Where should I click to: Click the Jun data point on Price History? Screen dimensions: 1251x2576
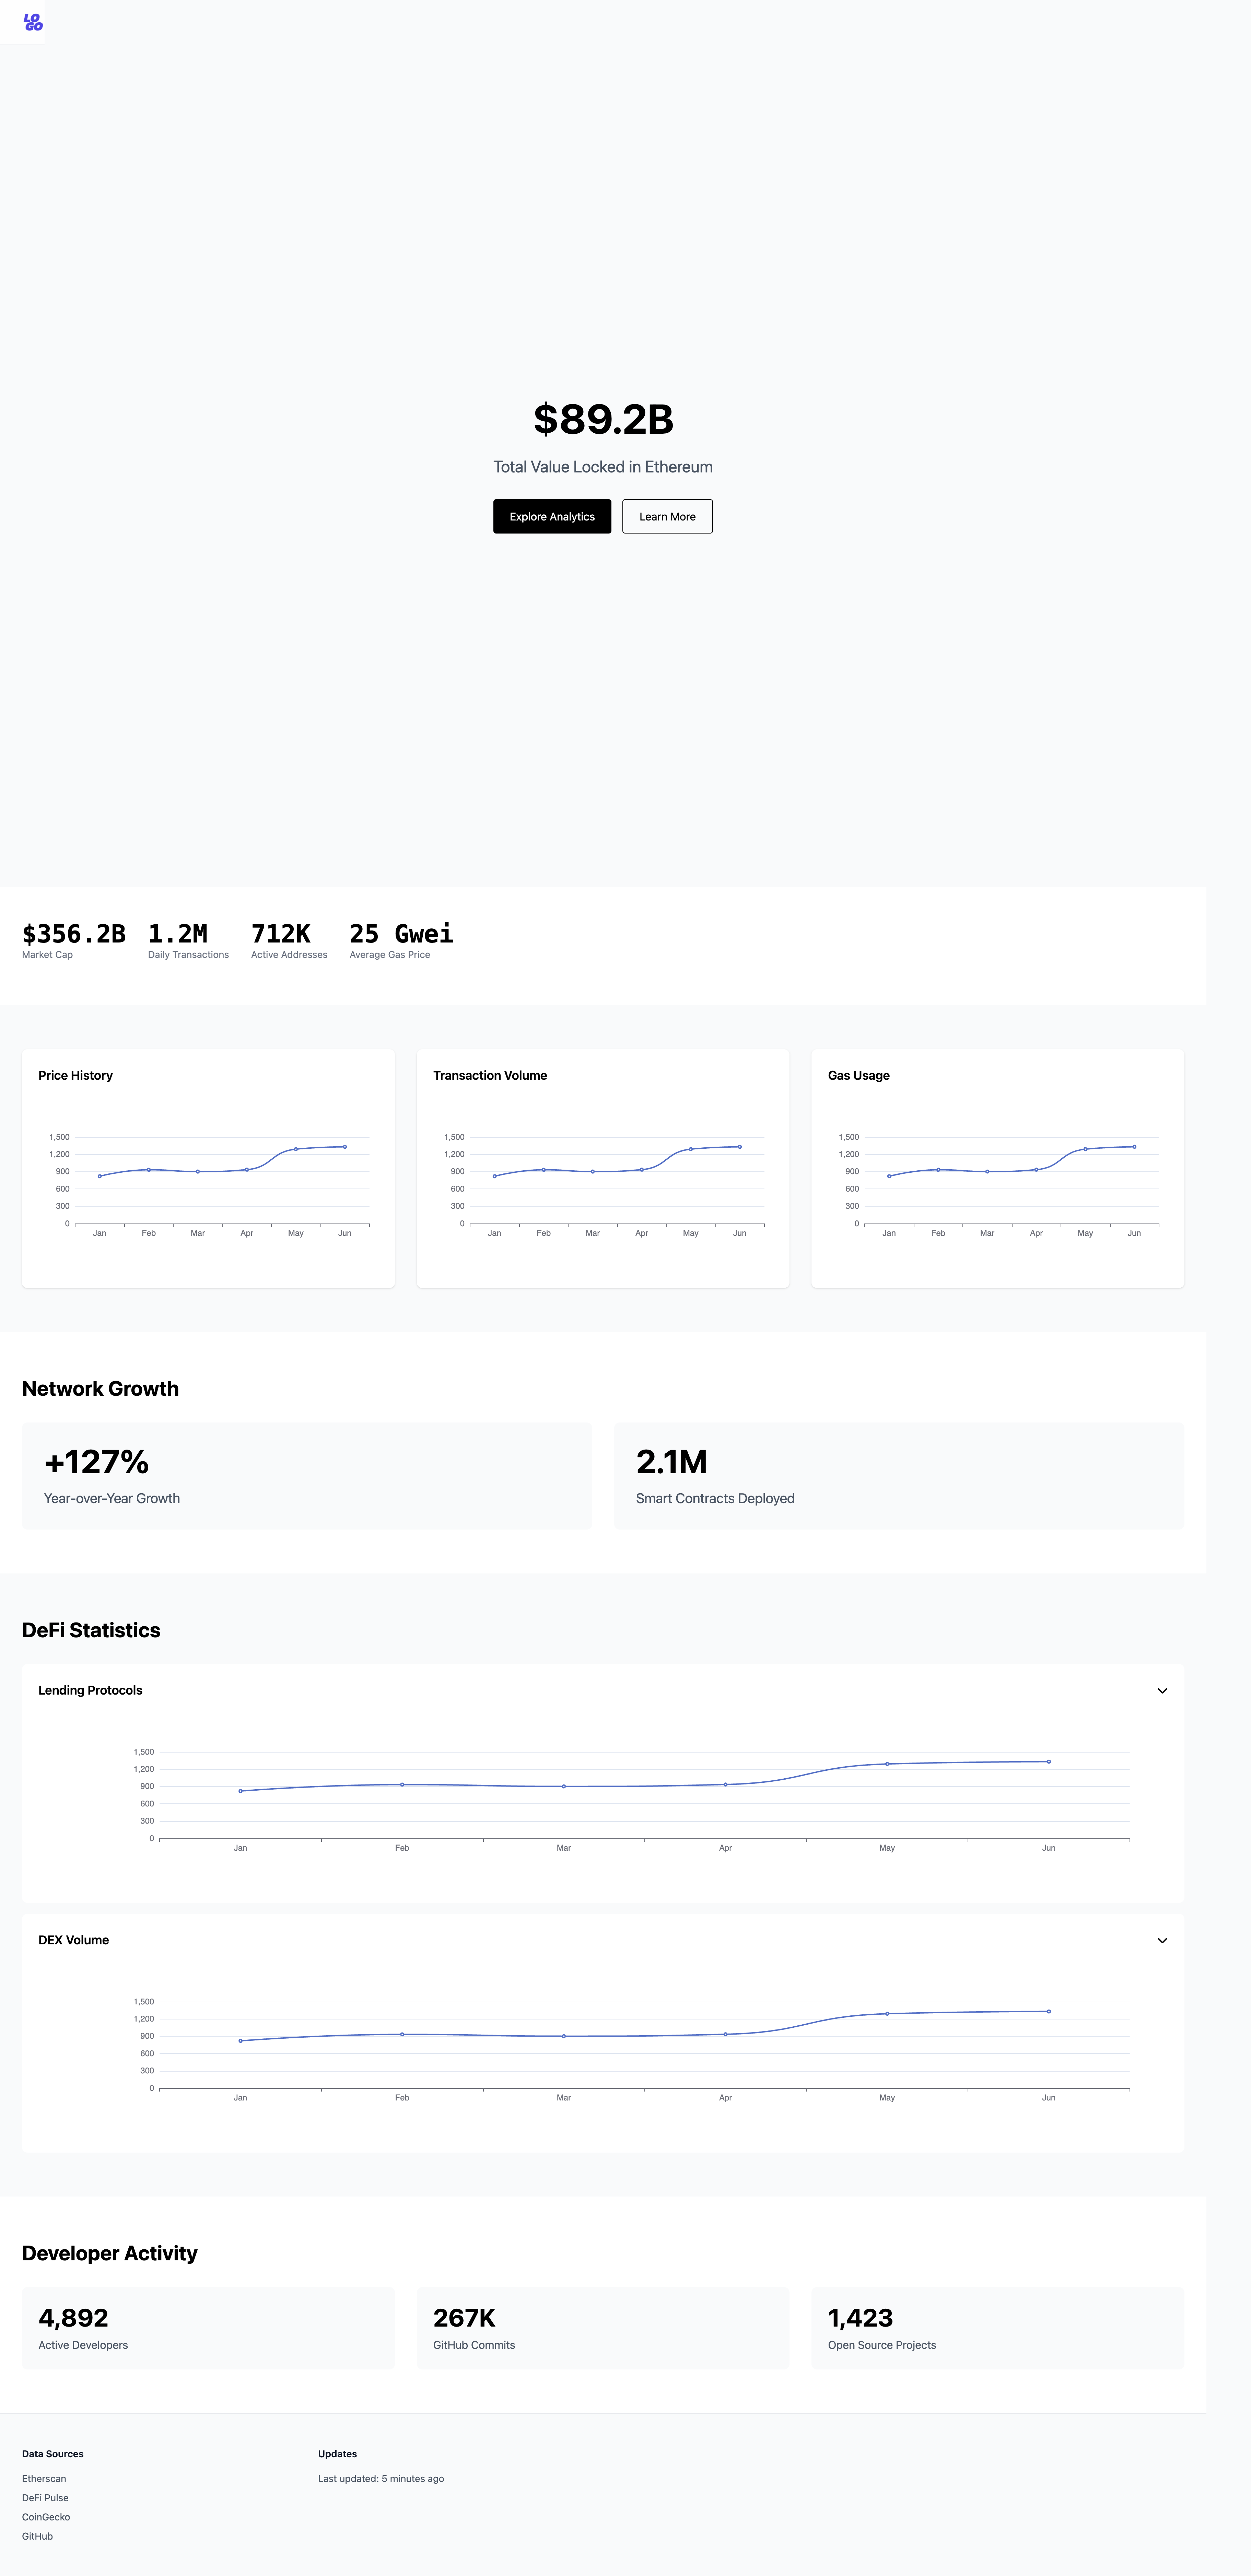[x=345, y=1147]
